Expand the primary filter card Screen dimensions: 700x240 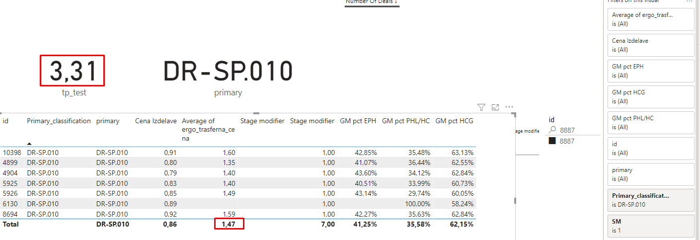click(651, 174)
